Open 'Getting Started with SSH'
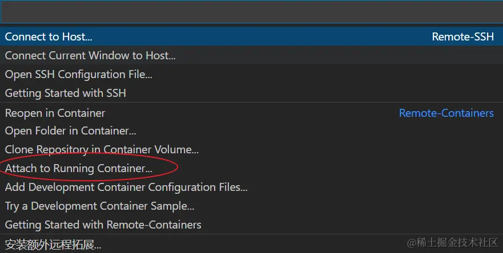The width and height of the screenshot is (503, 253). [x=66, y=93]
